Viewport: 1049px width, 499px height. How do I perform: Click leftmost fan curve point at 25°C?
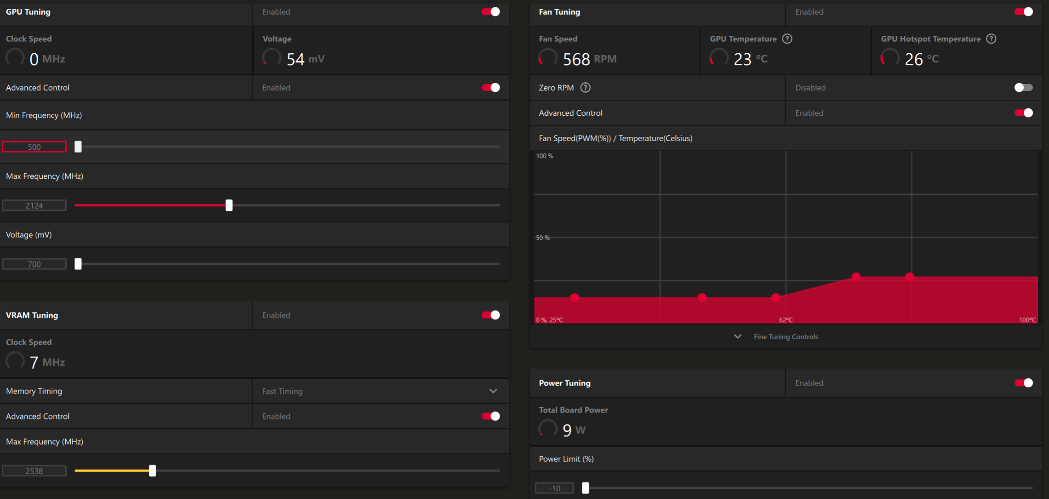point(575,298)
